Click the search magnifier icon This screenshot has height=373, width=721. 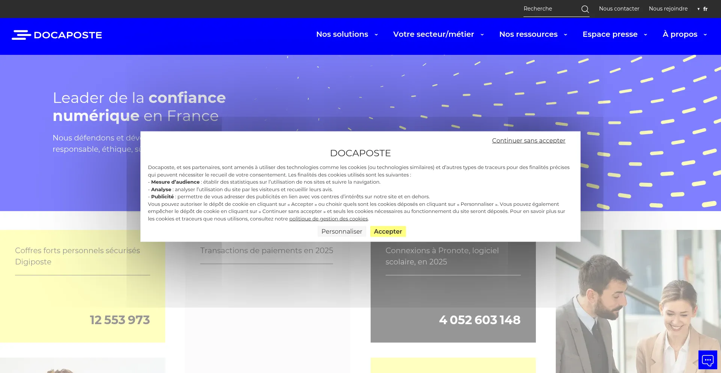click(585, 9)
